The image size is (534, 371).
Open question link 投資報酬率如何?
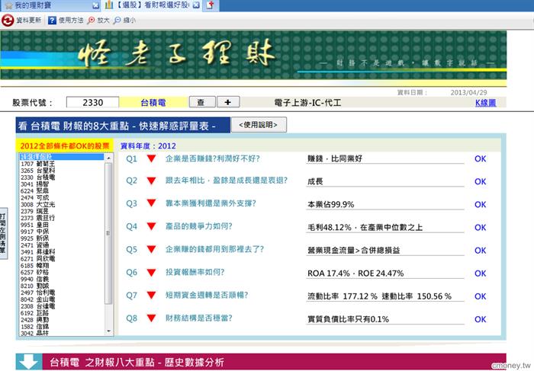195,272
